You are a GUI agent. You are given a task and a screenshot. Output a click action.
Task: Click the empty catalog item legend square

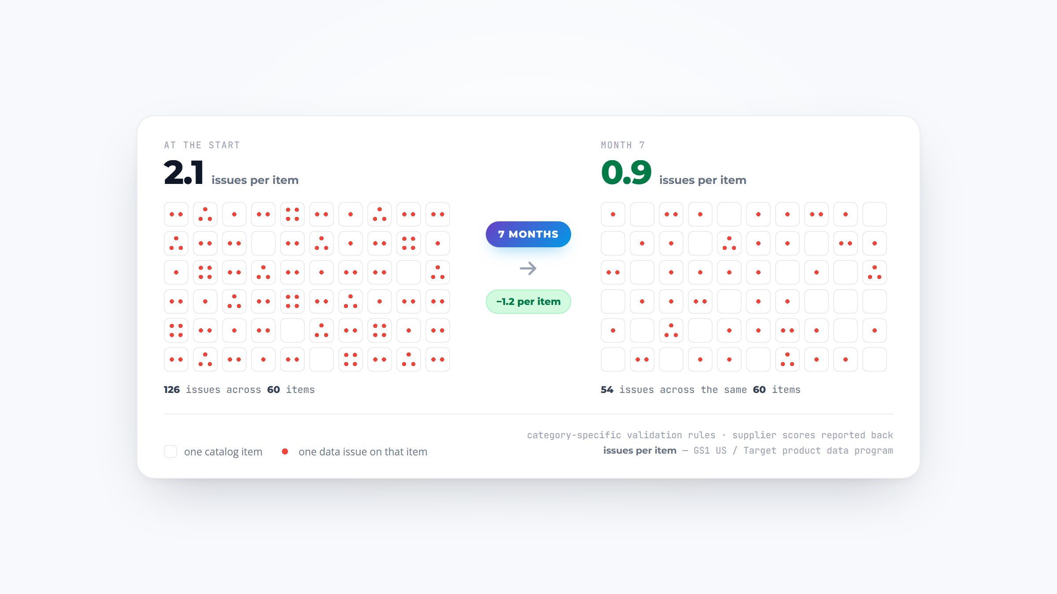click(x=170, y=451)
